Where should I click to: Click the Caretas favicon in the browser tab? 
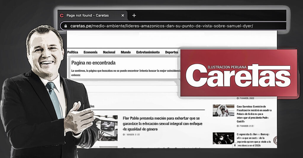pos(62,16)
